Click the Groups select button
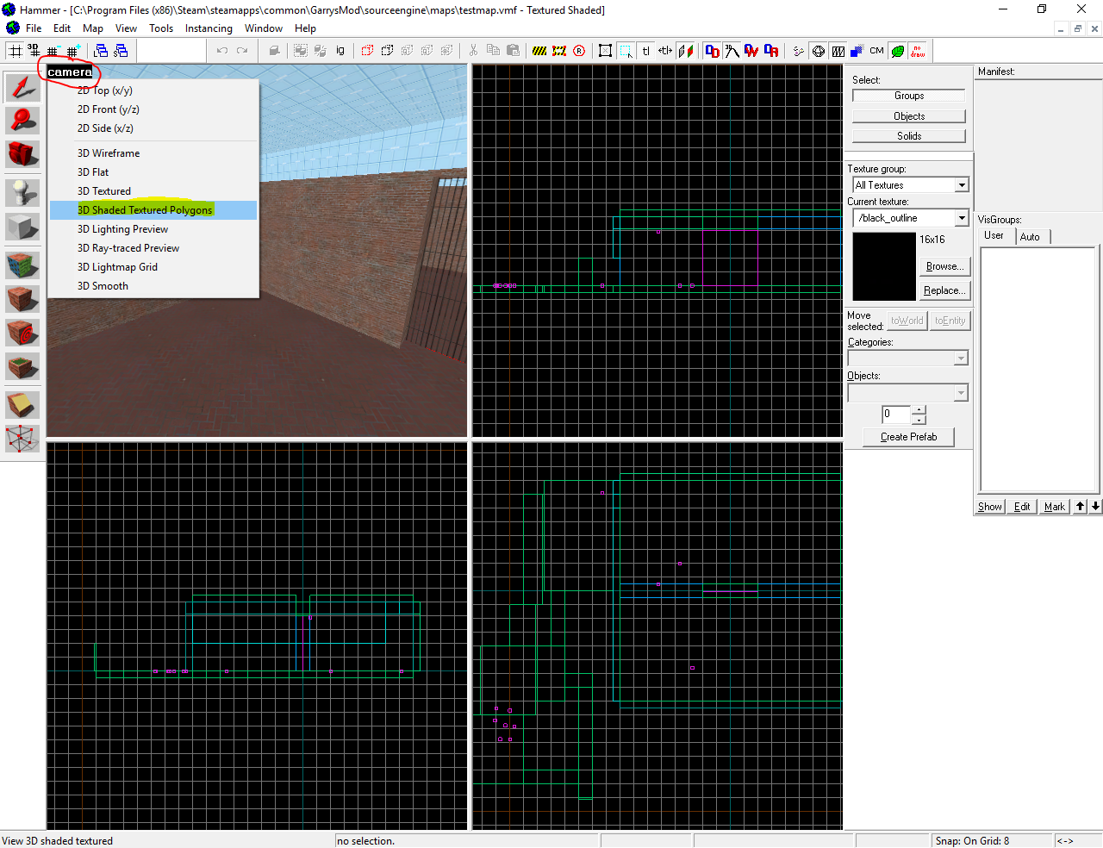 [x=909, y=96]
